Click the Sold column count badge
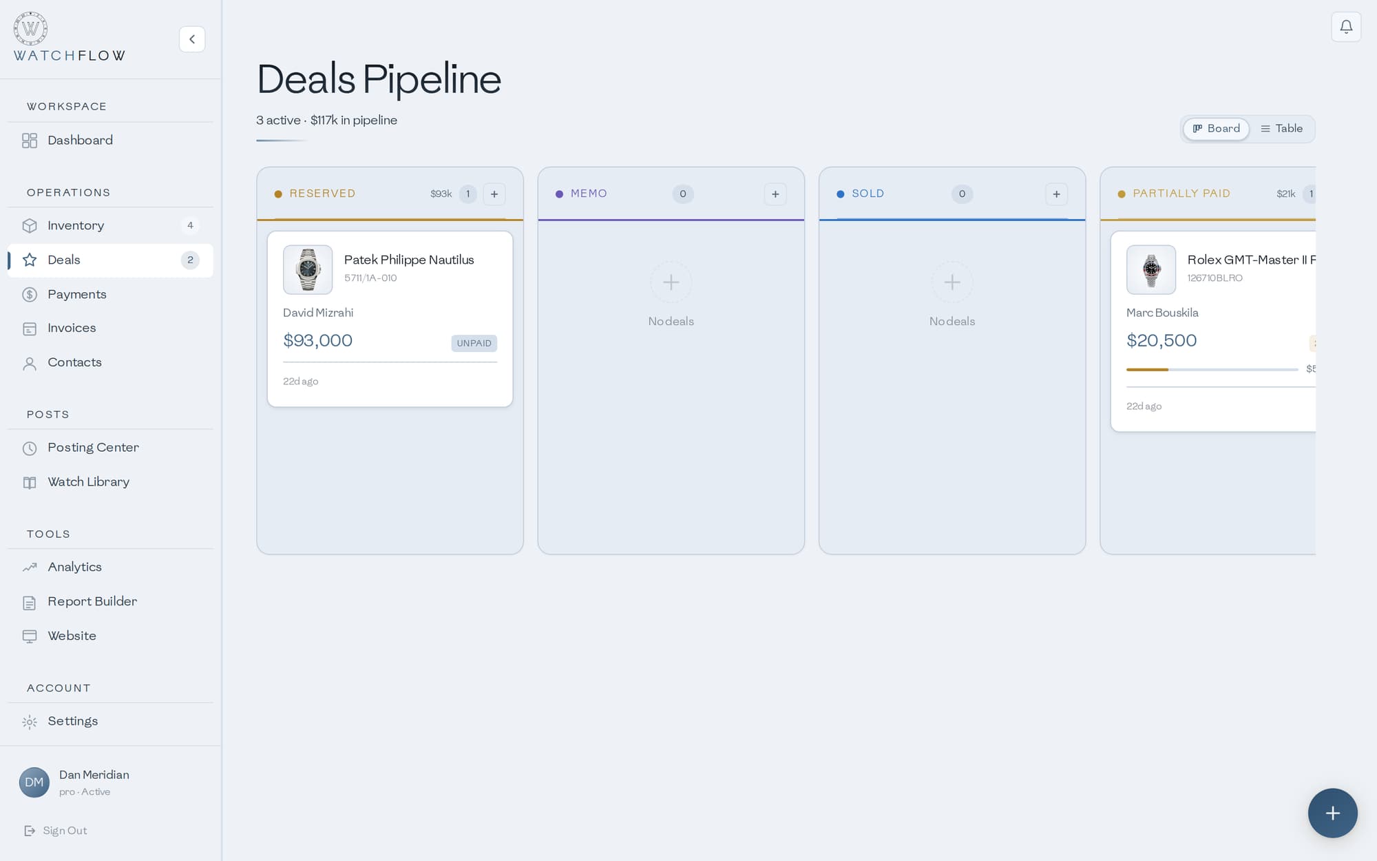 pos(962,194)
